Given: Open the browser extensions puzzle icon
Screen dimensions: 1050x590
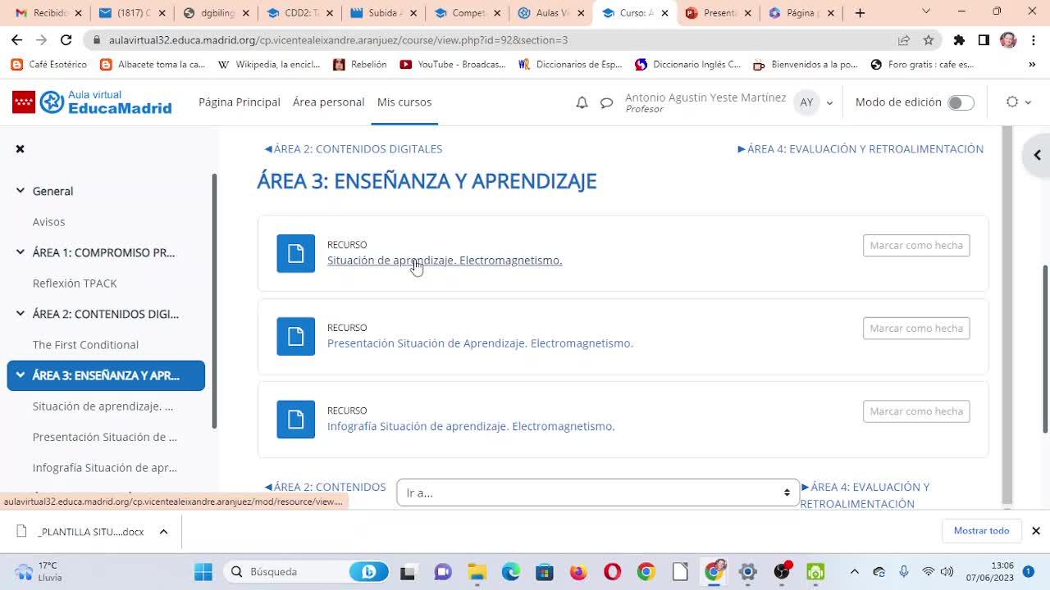Looking at the screenshot, I should (x=959, y=40).
